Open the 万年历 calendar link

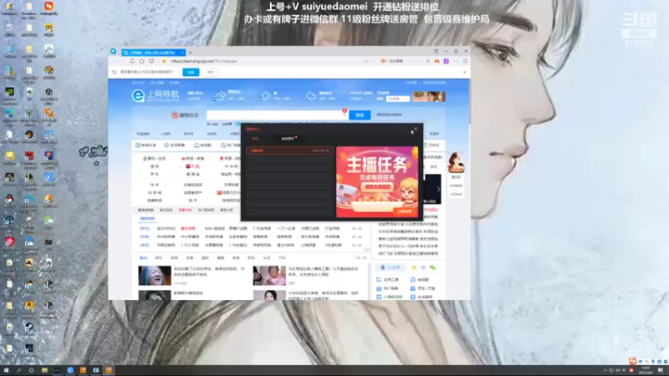click(433, 145)
